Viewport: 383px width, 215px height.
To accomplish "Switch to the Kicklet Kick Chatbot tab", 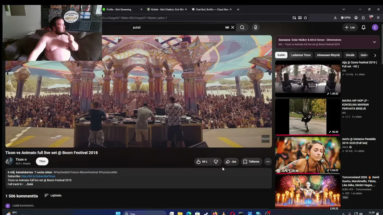I will coord(166,9).
